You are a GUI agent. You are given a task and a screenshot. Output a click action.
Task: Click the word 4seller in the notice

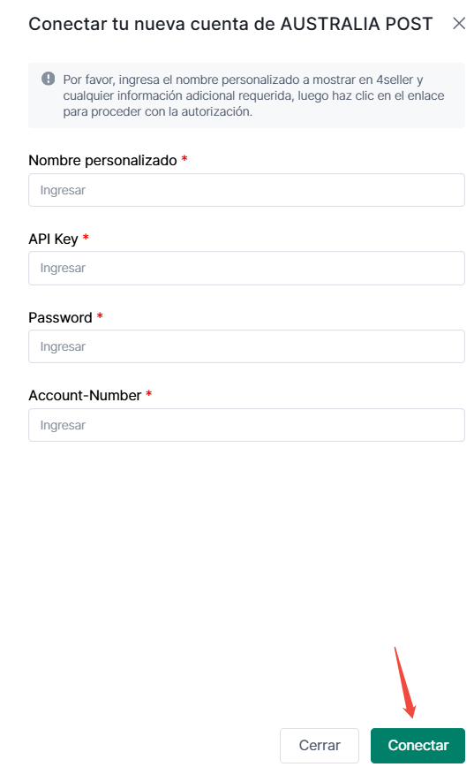tap(395, 80)
